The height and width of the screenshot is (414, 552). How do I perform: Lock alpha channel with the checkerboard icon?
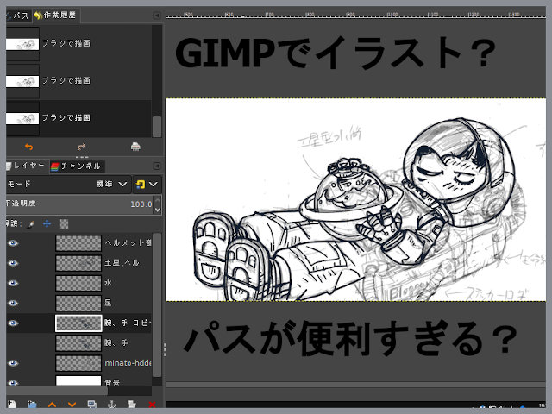coord(63,223)
